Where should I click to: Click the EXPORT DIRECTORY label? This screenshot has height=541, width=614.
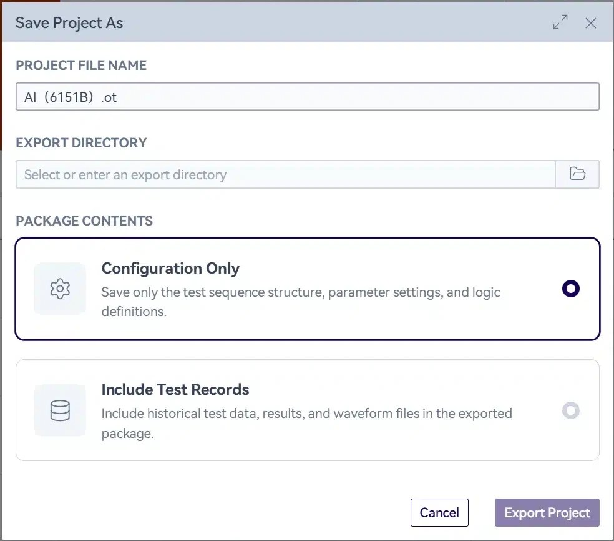(x=81, y=142)
